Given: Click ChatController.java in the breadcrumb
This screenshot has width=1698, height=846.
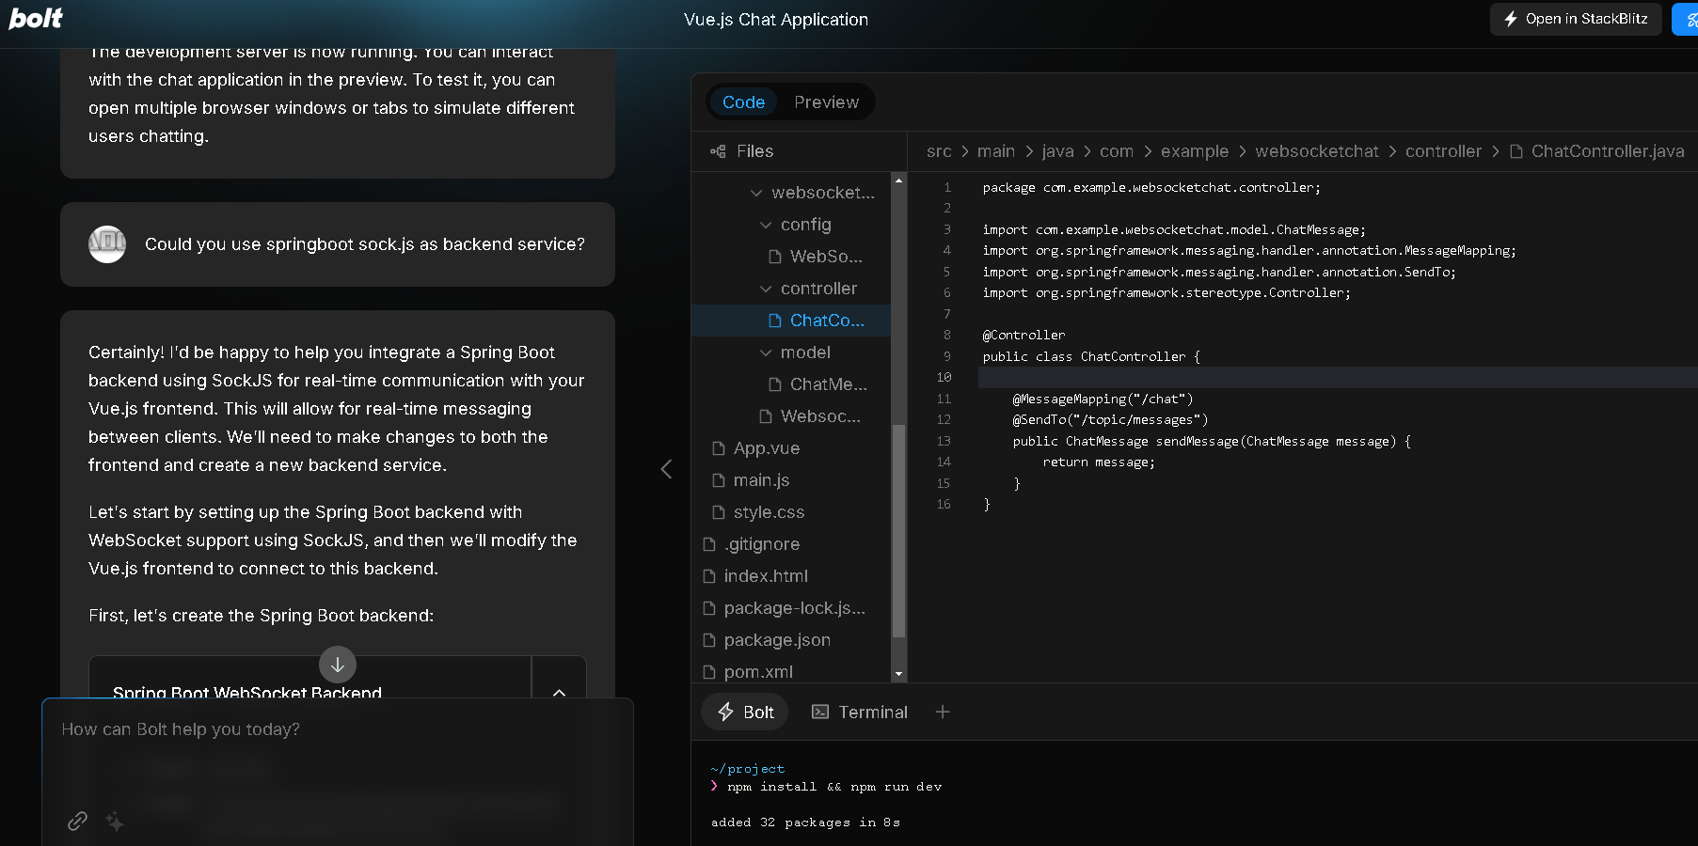Looking at the screenshot, I should pos(1608,151).
